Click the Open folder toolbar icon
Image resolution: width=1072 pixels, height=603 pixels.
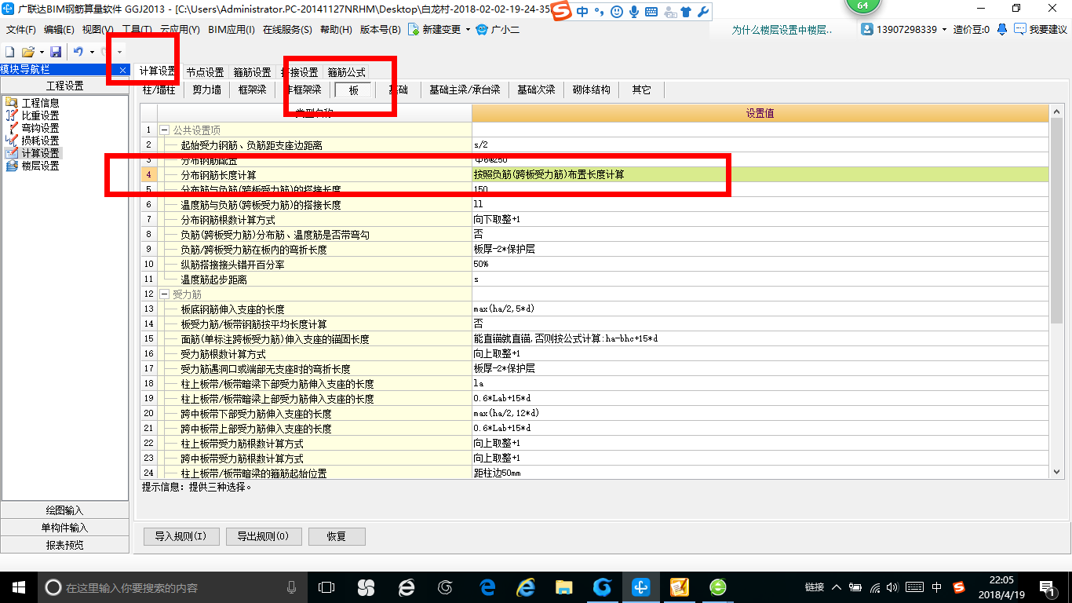point(27,52)
